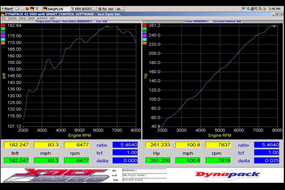Select the orange run swatch on torque graph

pos(3,43)
